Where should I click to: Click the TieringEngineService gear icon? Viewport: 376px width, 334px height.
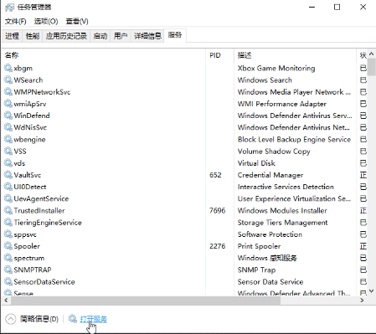(x=8, y=222)
